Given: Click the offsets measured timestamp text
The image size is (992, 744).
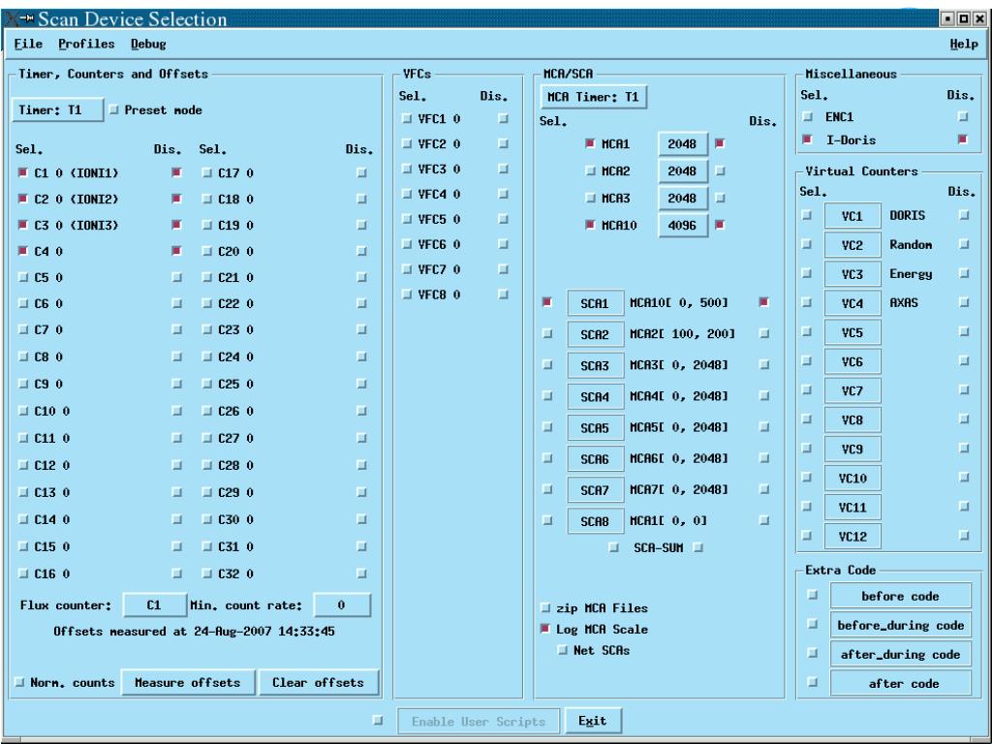Looking at the screenshot, I should 194,632.
